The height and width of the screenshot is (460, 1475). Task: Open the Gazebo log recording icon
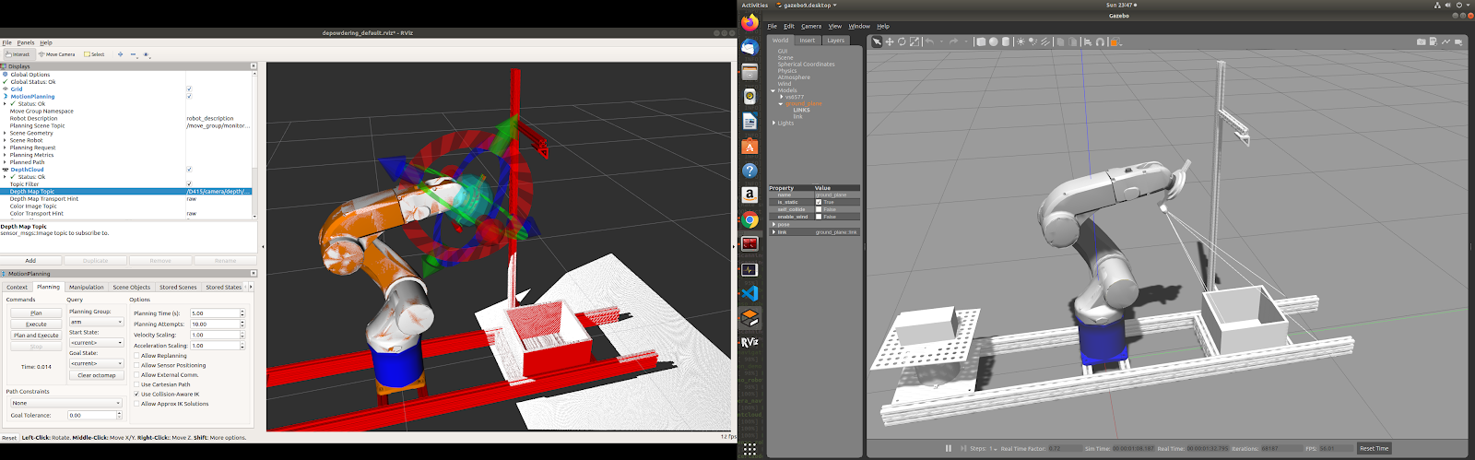[1434, 41]
